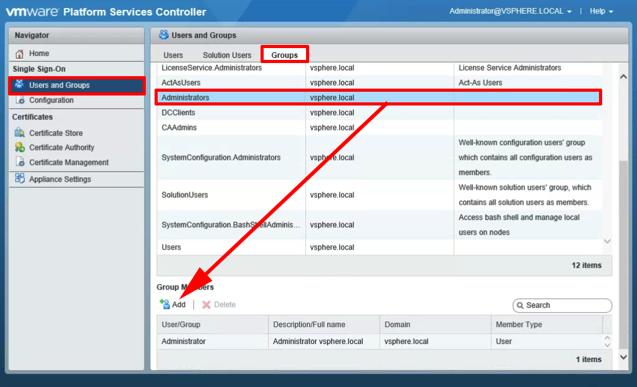Click the Add member icon under Group Members

[165, 304]
